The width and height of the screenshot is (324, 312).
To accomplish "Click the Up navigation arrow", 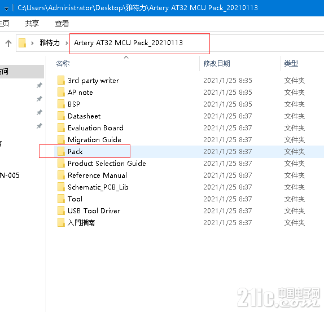I will 8,43.
